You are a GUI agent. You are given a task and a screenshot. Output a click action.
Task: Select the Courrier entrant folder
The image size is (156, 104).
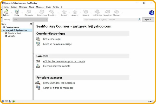coord(14,33)
